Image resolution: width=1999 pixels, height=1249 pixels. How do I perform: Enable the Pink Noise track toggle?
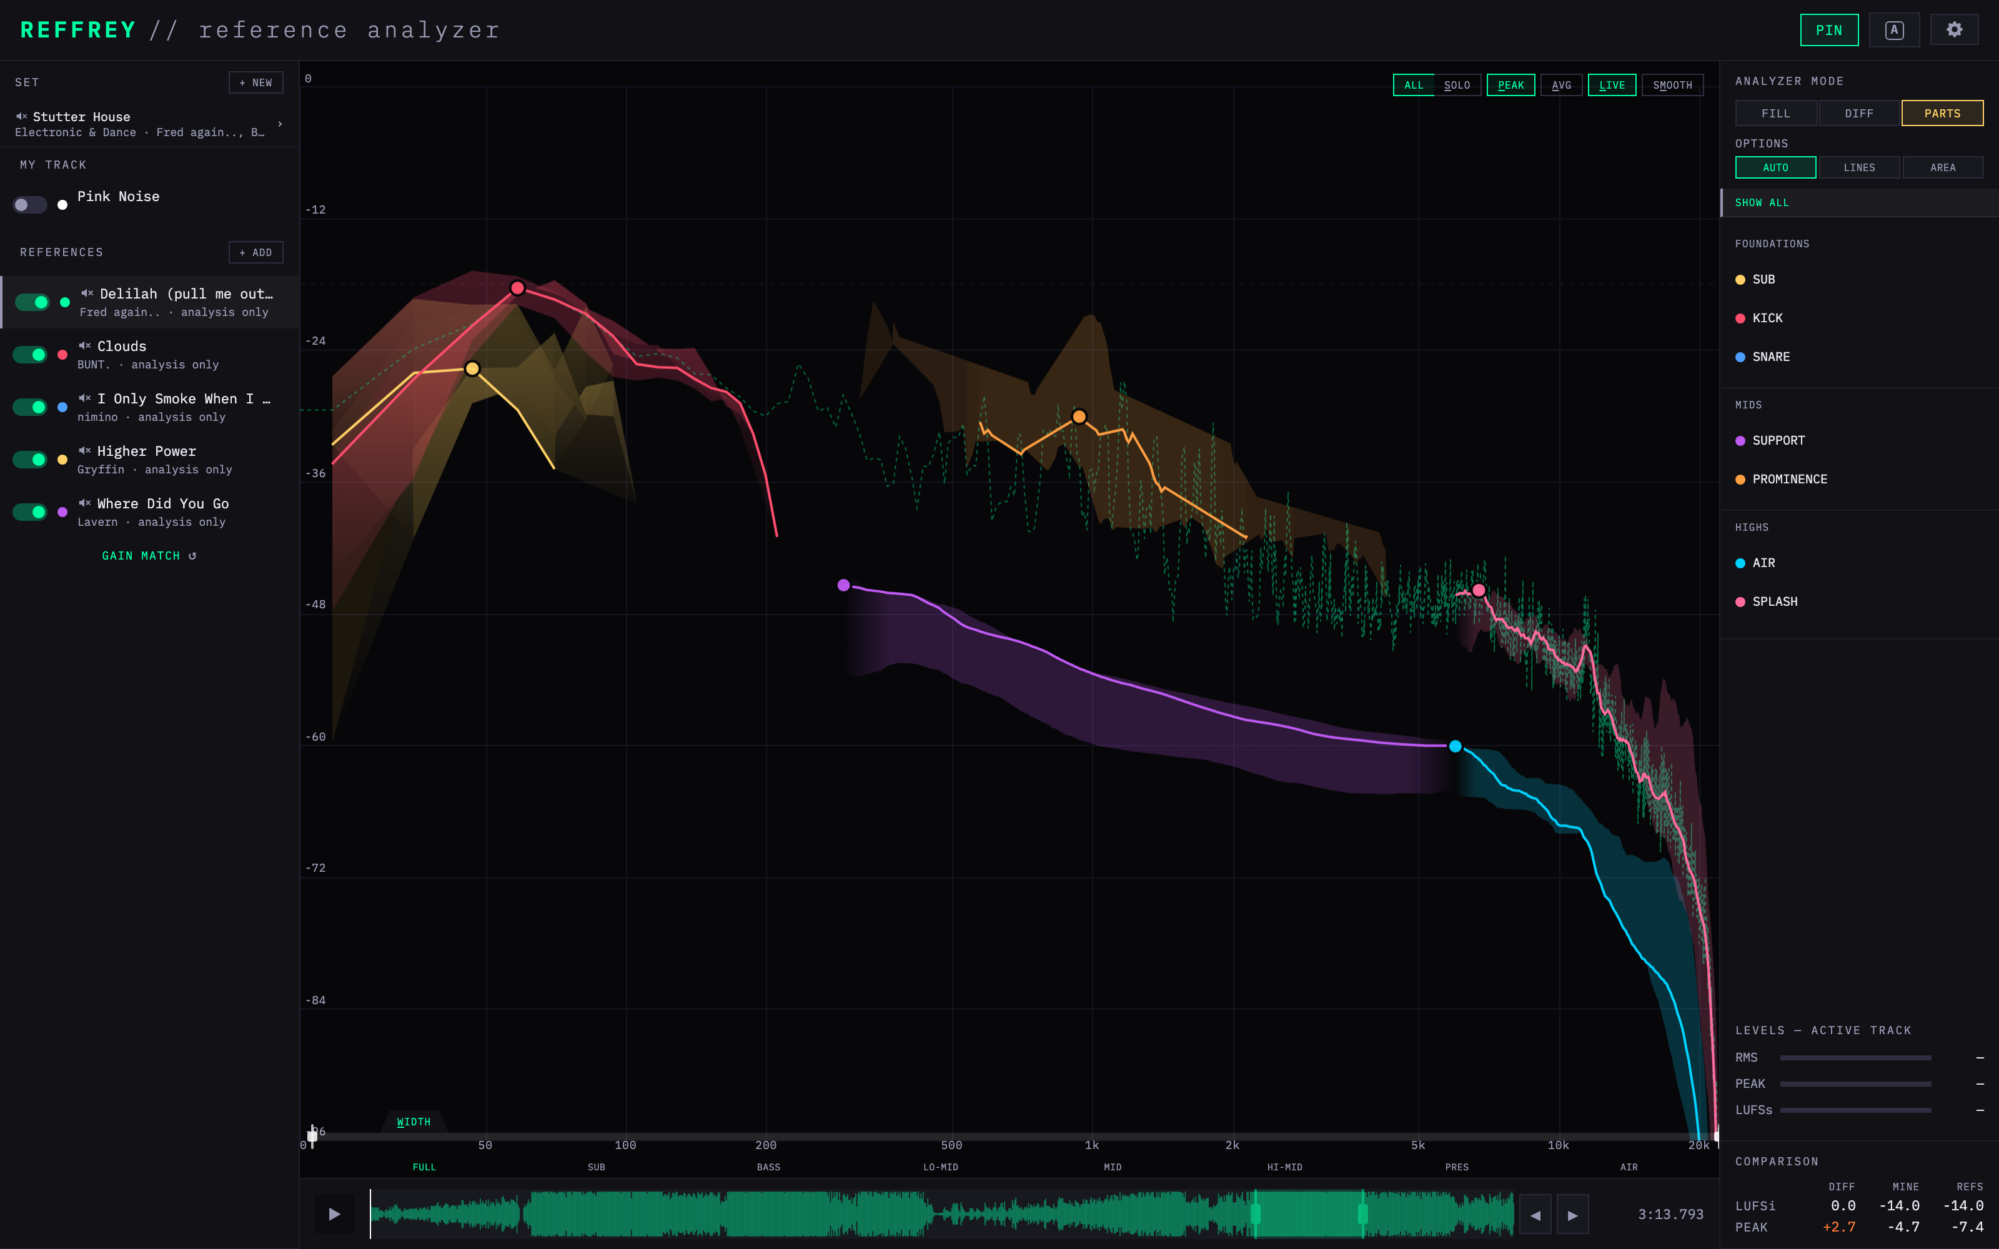[x=30, y=205]
